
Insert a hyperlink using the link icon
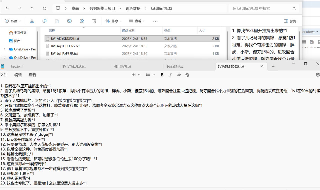178,74
